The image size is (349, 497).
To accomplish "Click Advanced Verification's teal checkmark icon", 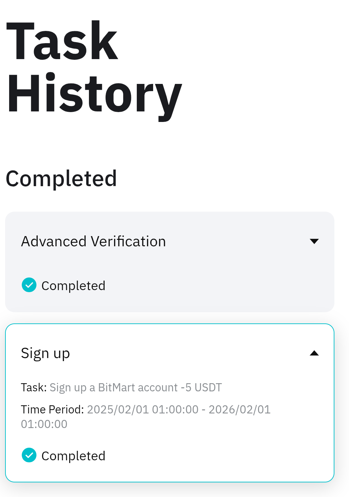I will tap(29, 285).
